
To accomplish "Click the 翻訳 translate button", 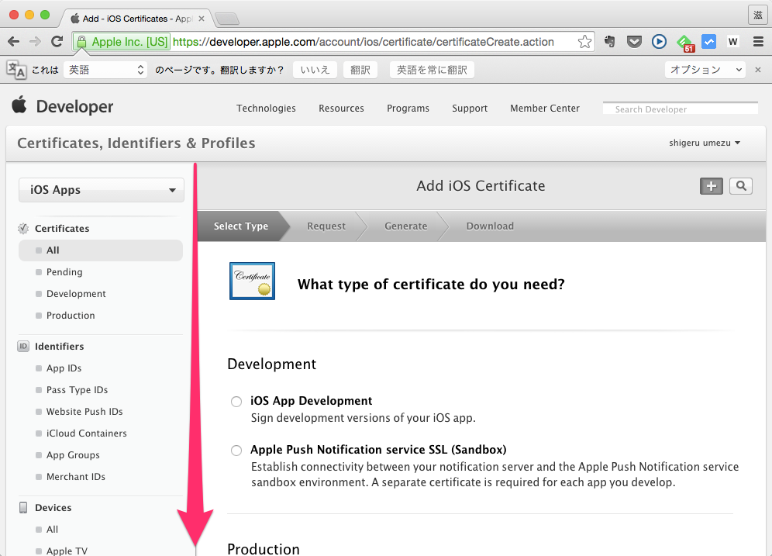I will tap(360, 70).
